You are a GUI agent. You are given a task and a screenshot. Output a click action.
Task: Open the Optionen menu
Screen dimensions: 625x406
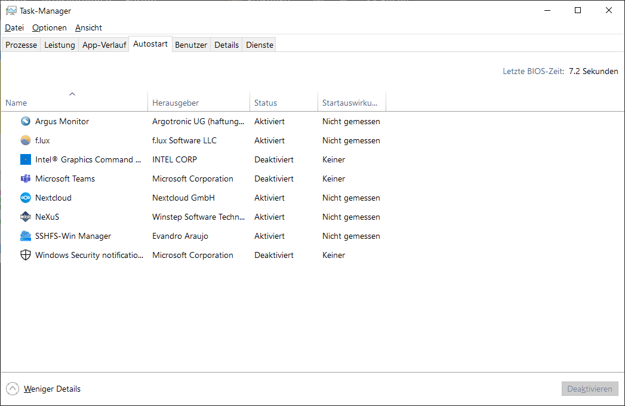(50, 28)
